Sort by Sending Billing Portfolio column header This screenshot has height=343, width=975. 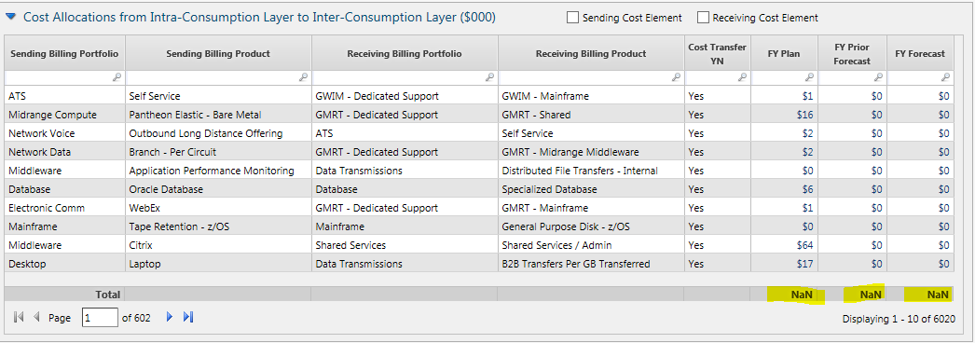64,53
